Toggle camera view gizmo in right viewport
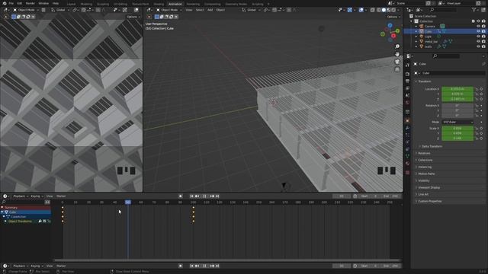The image size is (488, 274). click(x=397, y=62)
